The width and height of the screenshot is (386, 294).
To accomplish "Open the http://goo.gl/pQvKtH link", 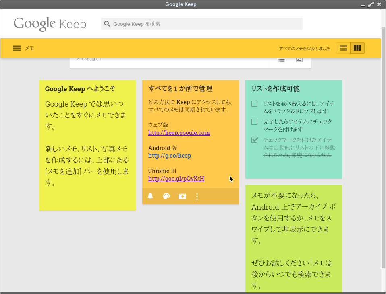I will click(x=176, y=179).
